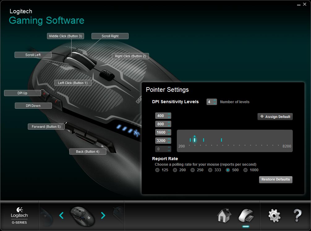Select the G500 mouse thumbnail in device bar
This screenshot has width=311, height=231.
[x=82, y=216]
